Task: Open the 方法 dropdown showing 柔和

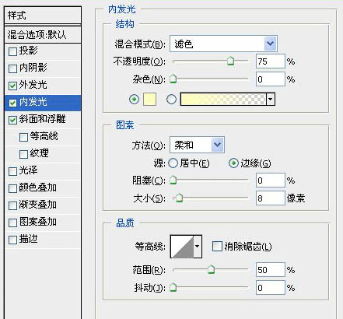Action: [197, 145]
